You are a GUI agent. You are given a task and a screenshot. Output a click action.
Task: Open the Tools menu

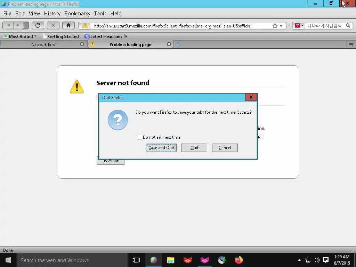coord(100,14)
